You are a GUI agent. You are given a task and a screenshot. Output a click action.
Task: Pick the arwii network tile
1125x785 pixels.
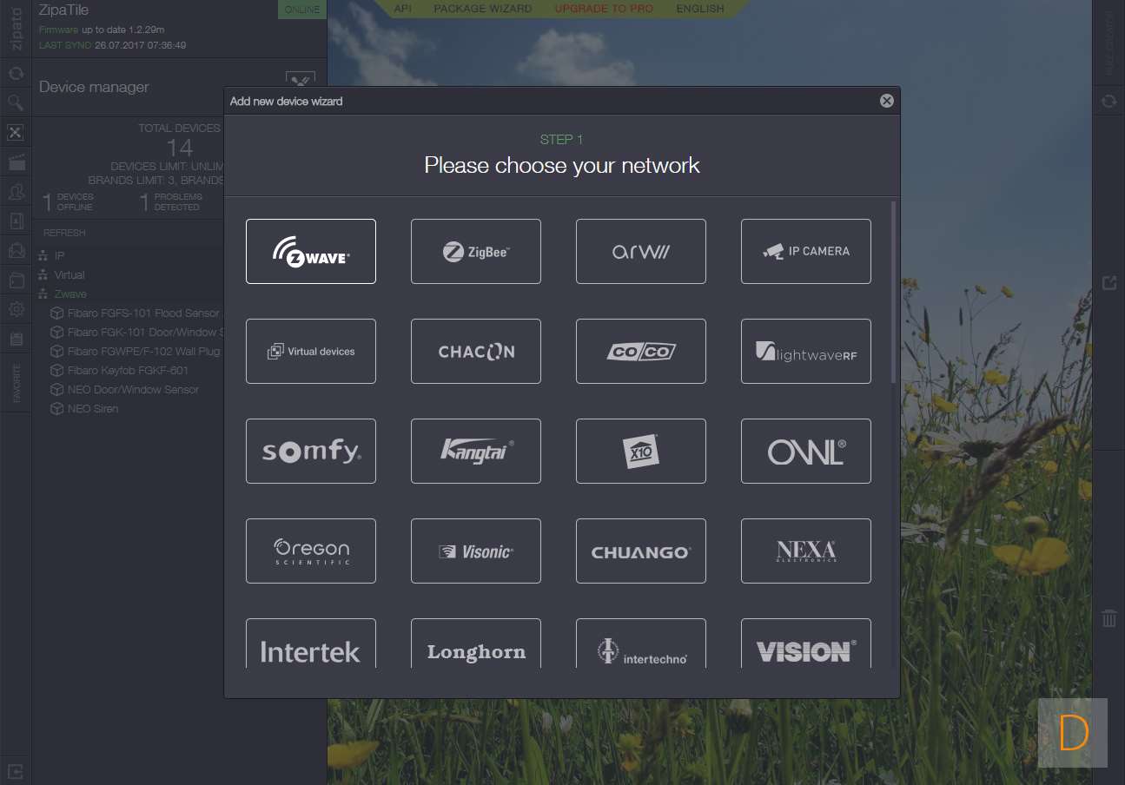pos(641,251)
